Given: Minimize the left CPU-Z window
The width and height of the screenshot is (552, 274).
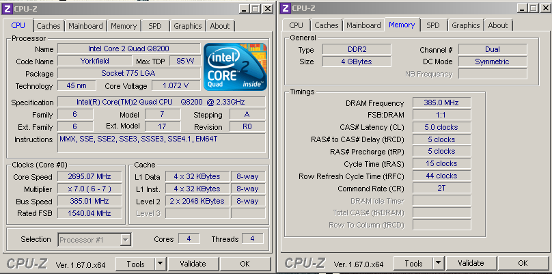Looking at the screenshot, I should coord(244,9).
